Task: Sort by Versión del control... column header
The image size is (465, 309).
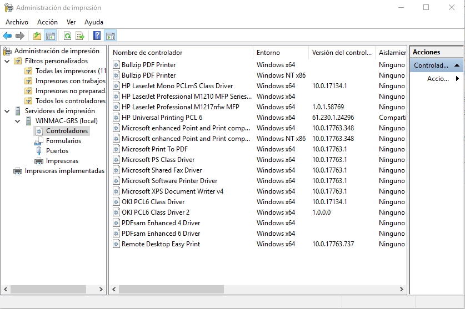Action: [x=342, y=53]
